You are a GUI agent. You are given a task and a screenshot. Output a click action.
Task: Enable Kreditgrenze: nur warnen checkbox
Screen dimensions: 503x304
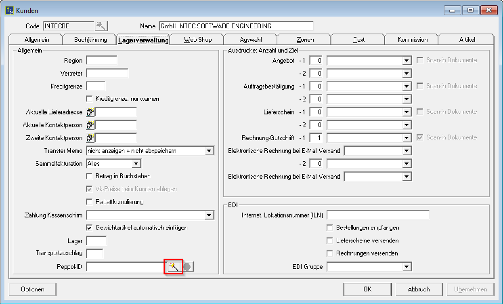point(89,99)
